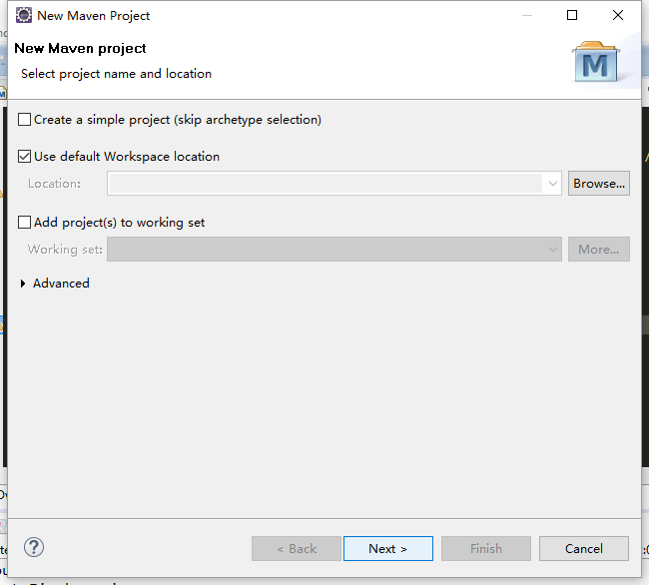
Task: Maximize the New Maven Project dialog
Action: click(x=572, y=15)
